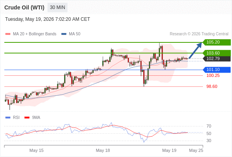Click the 30 MIN timeframe badge
This screenshot has height=157, width=232.
point(57,7)
